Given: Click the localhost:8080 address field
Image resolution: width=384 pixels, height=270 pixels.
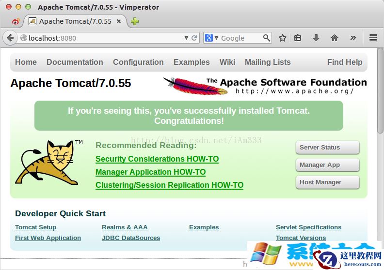Looking at the screenshot, I should pyautogui.click(x=105, y=38).
